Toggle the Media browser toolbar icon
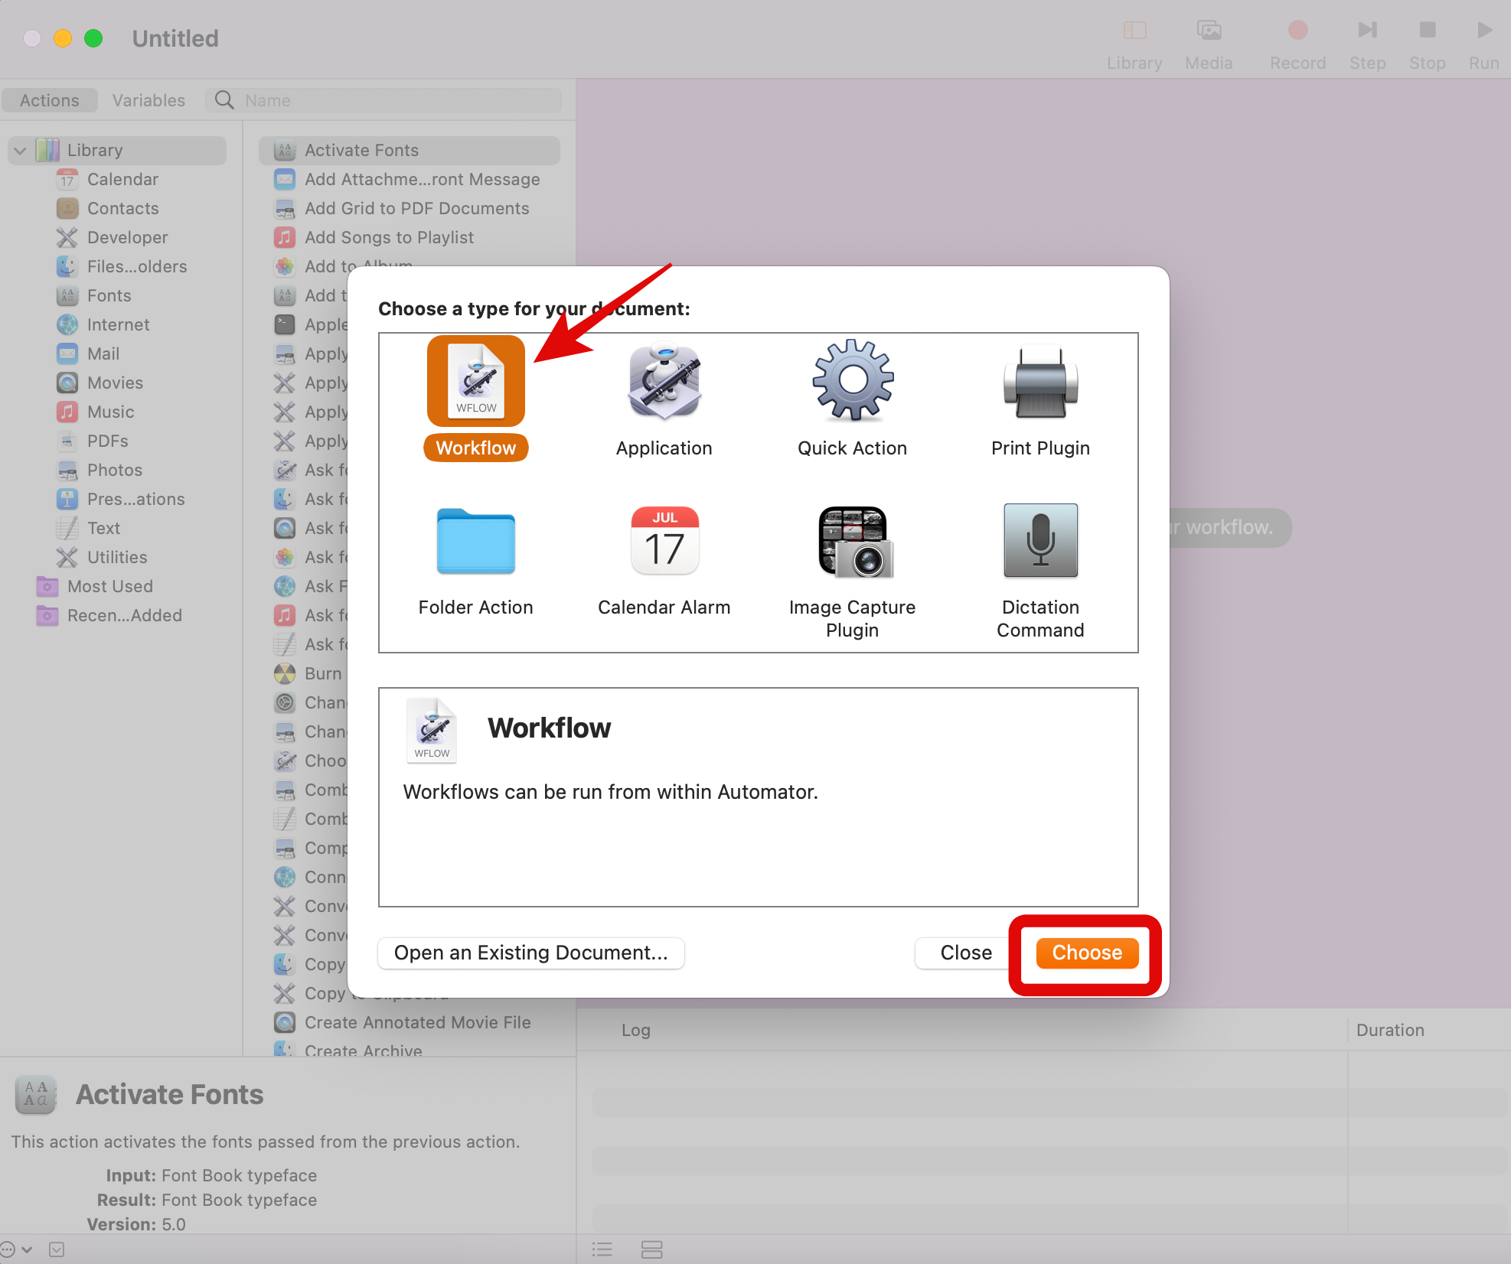Image resolution: width=1511 pixels, height=1264 pixels. pyautogui.click(x=1208, y=31)
